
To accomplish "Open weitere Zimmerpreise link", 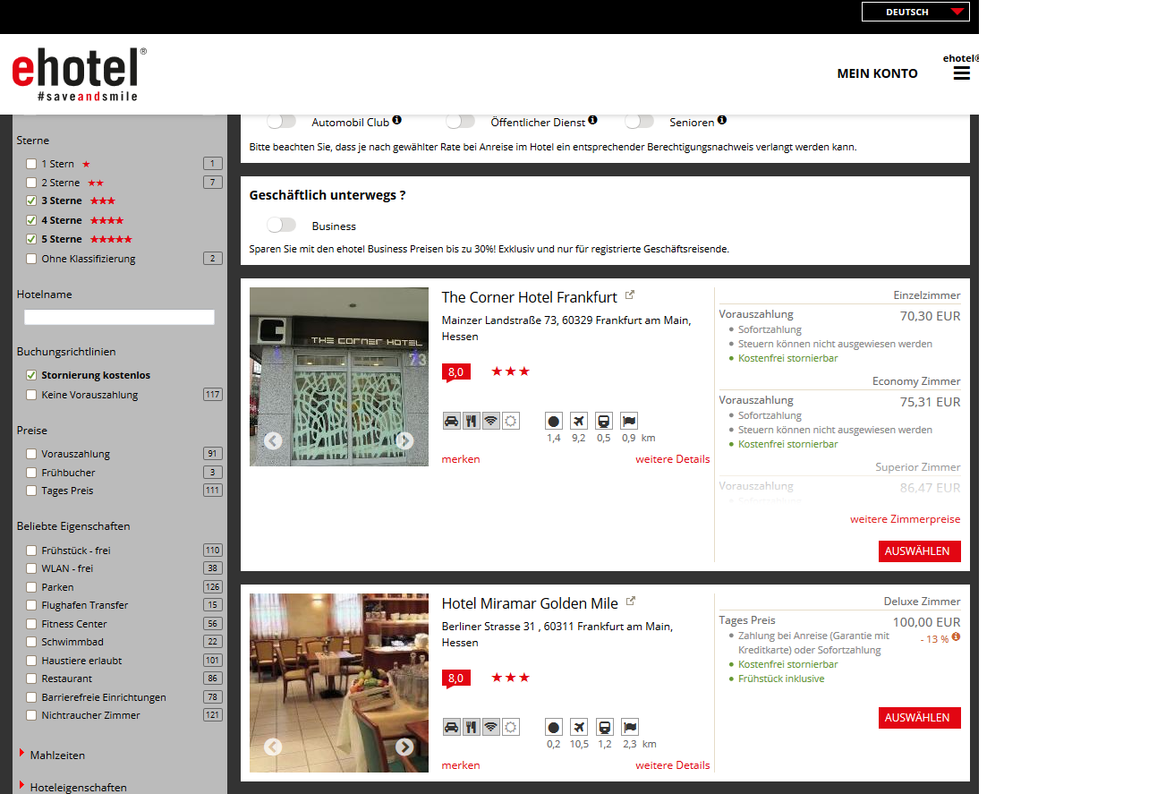I will pos(905,519).
